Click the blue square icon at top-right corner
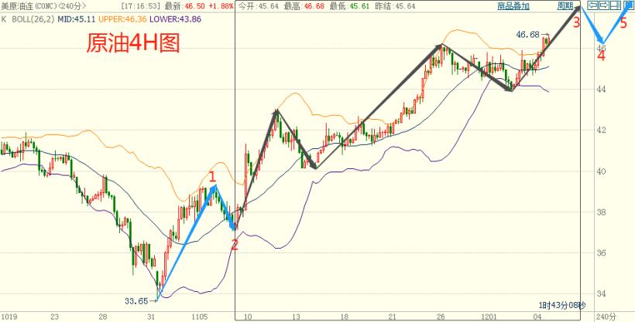Screen dimensions: 635x322 629,5
